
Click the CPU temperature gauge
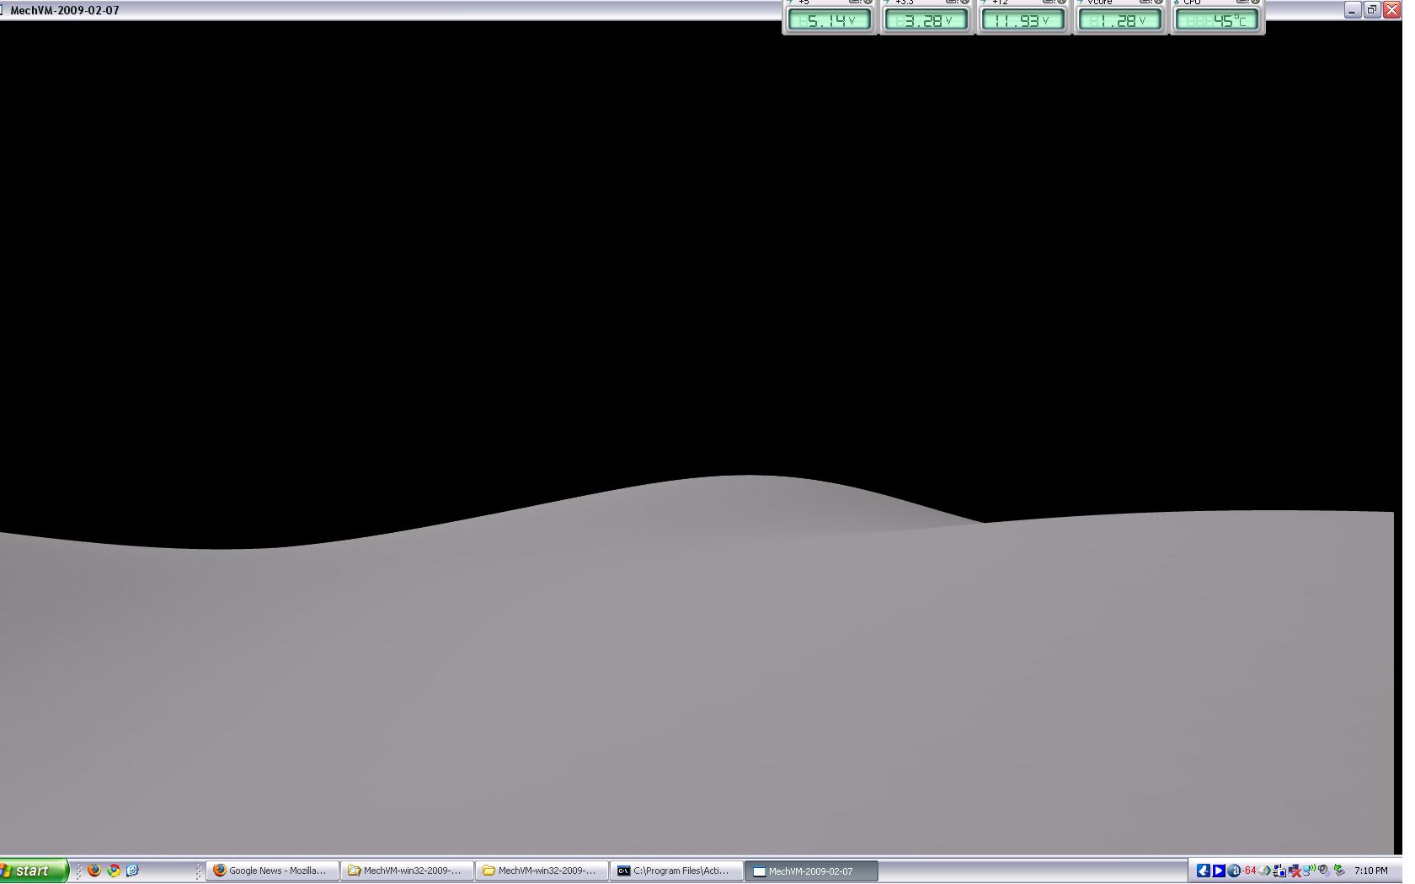(x=1216, y=20)
